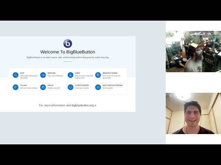Click the 'Draw together' description

tap(108, 88)
